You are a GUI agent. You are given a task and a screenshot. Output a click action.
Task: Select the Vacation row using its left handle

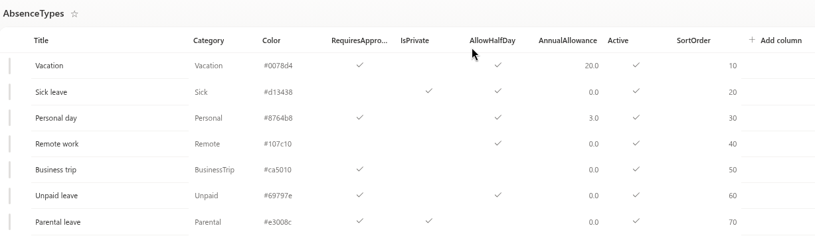point(10,66)
